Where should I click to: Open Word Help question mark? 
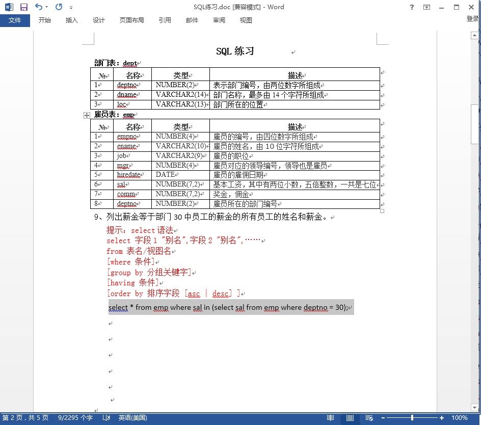coord(412,7)
